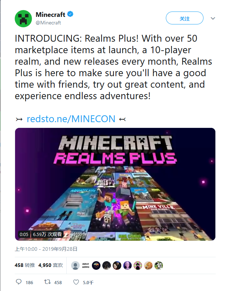The height and width of the screenshot is (291, 229).
Task: Click the reply speech bubble icon
Action: click(x=19, y=282)
